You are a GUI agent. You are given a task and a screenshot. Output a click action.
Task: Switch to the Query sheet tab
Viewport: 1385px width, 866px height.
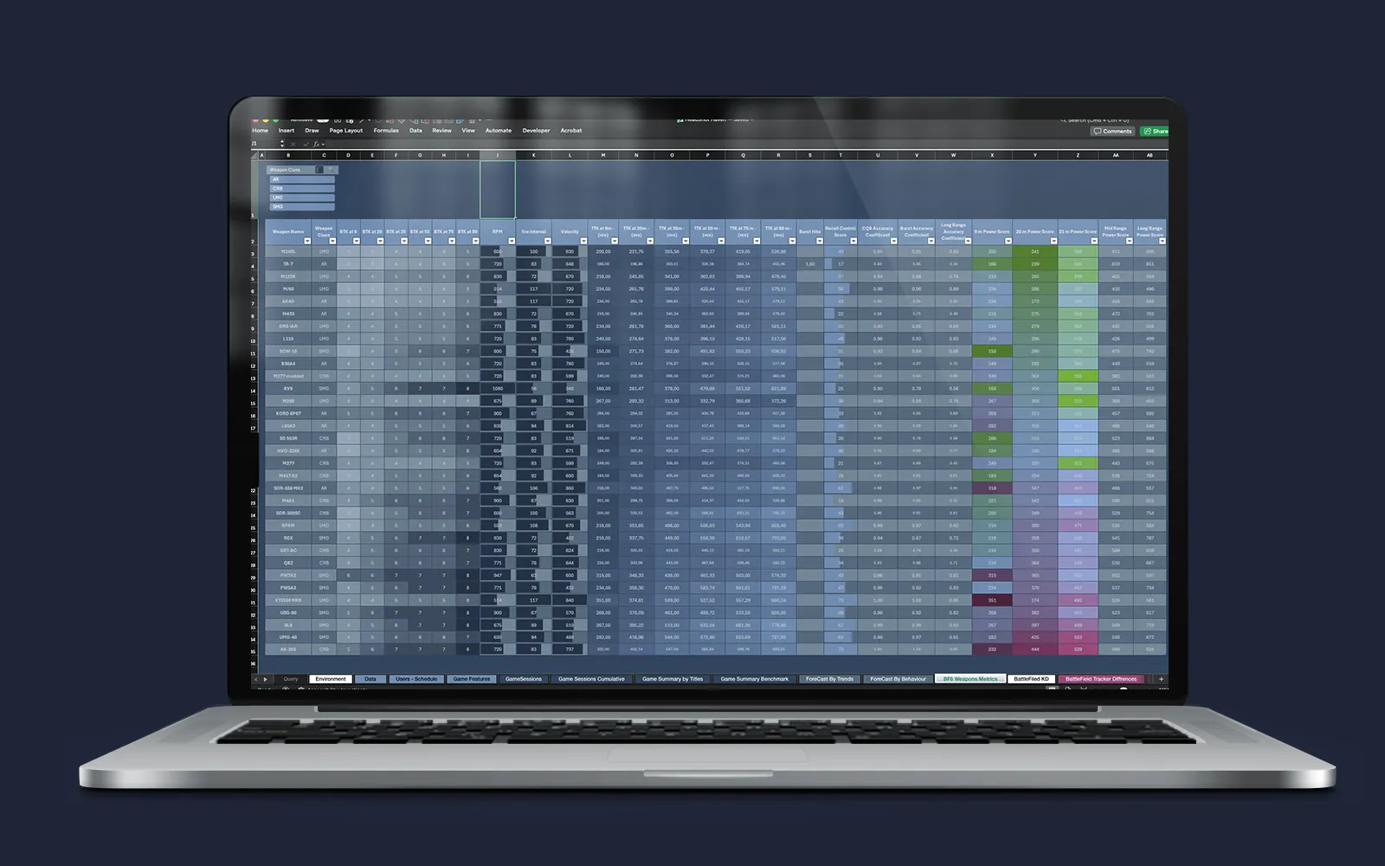click(x=291, y=679)
